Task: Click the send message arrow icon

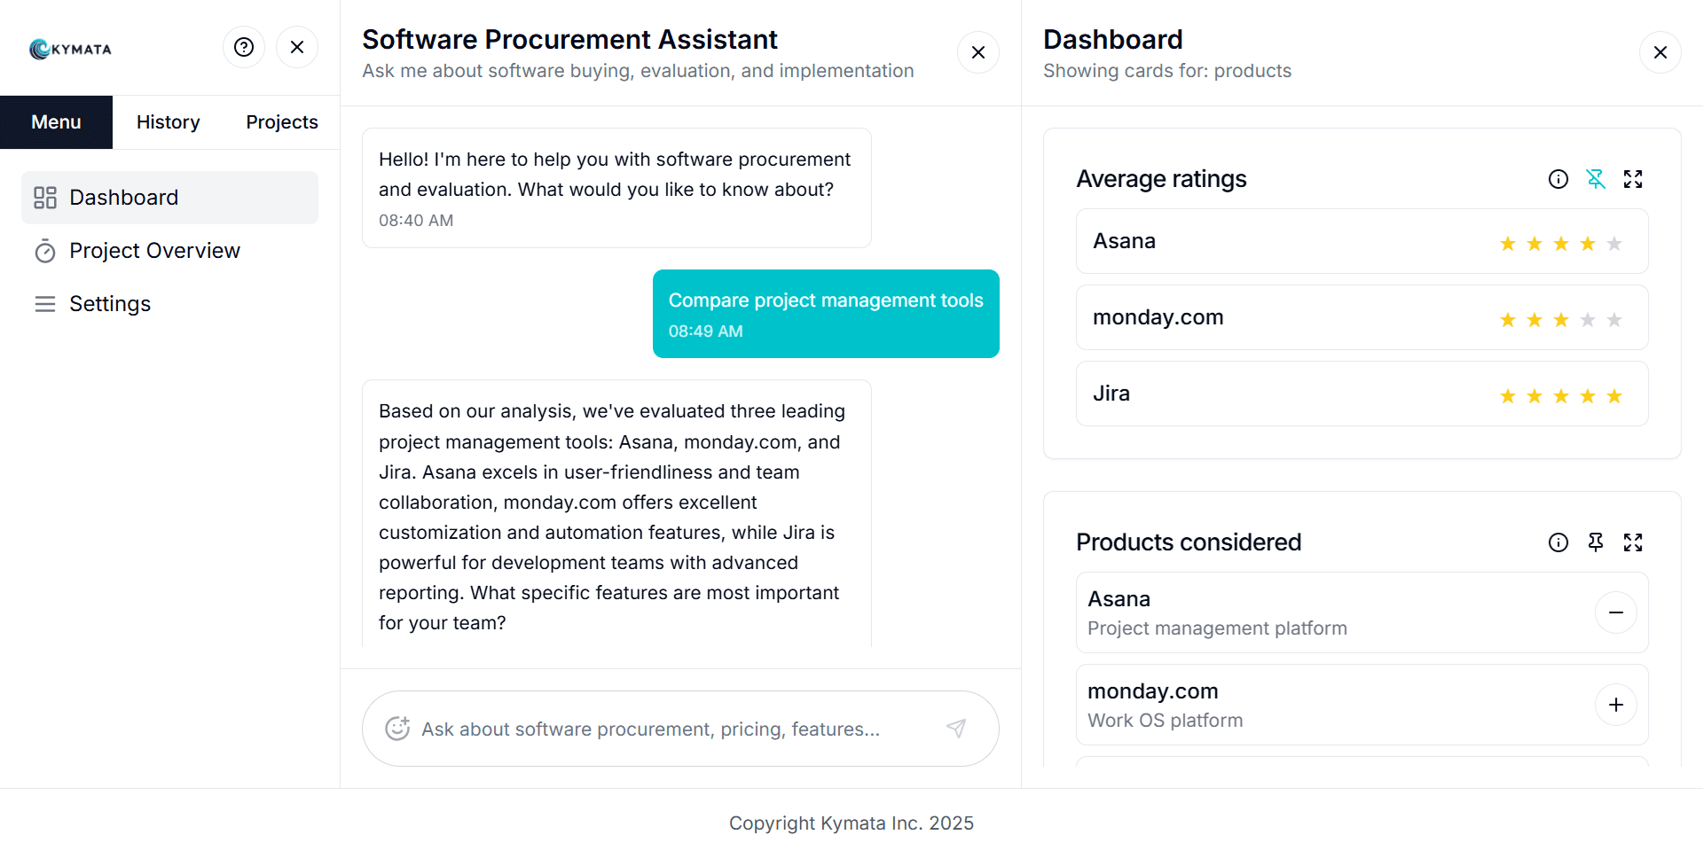Action: coord(956,729)
